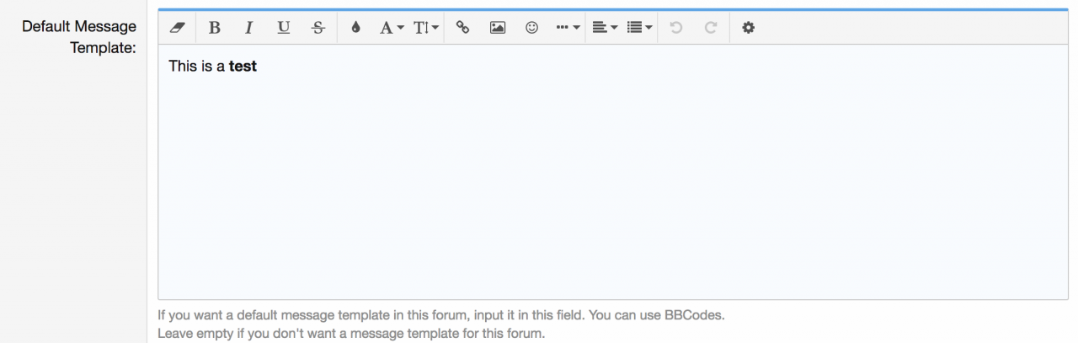
Task: Click the "Default Message Template:" label
Action: pos(79,37)
